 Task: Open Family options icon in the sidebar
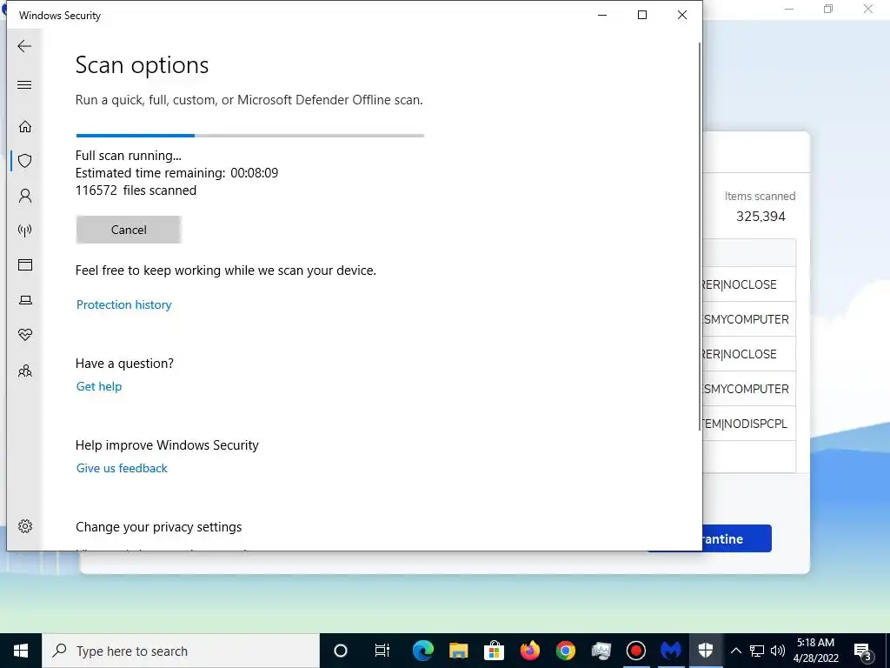(x=25, y=371)
